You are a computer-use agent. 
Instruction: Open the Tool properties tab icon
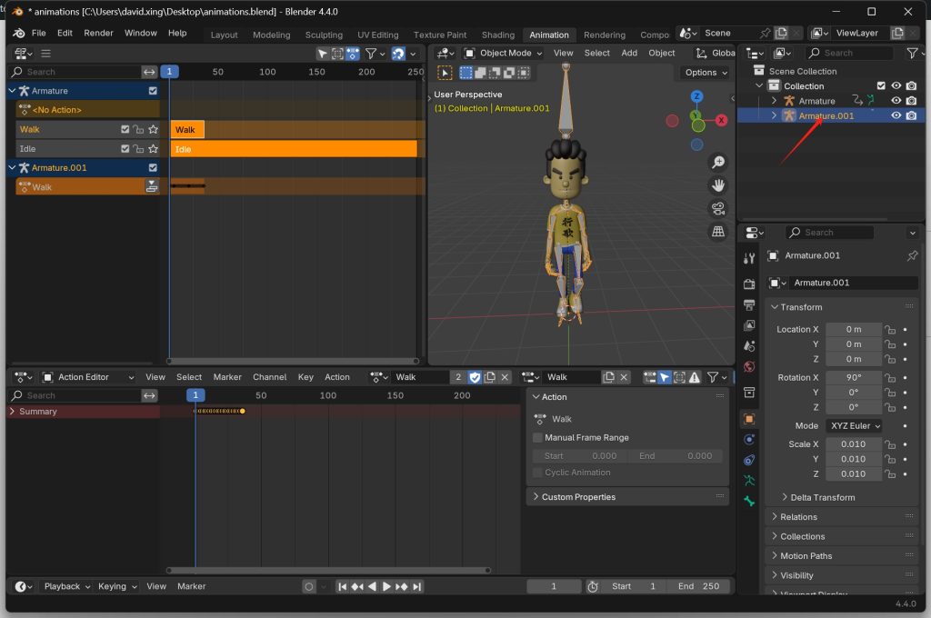coord(749,258)
